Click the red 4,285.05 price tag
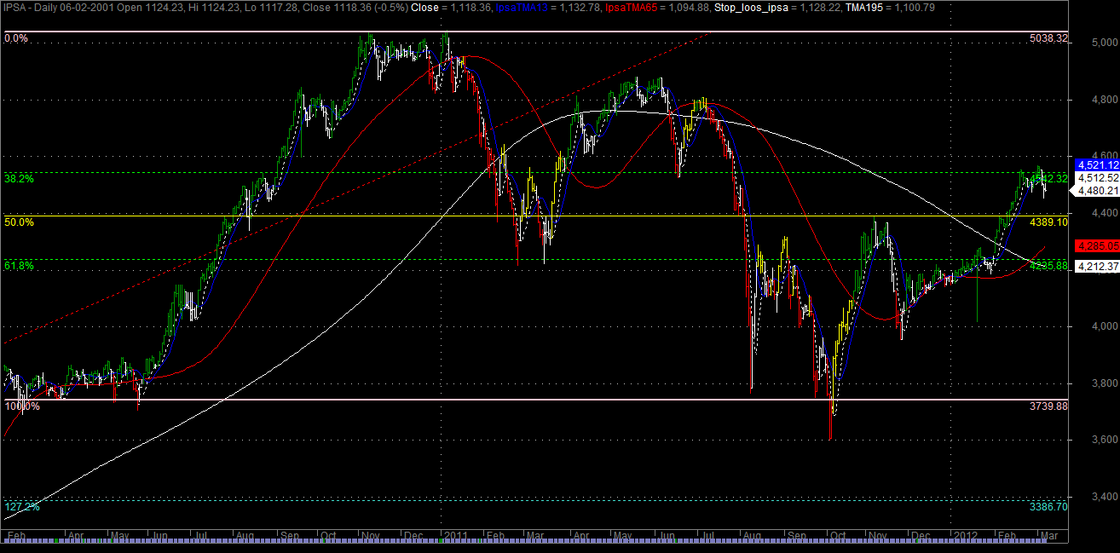 pos(1098,245)
